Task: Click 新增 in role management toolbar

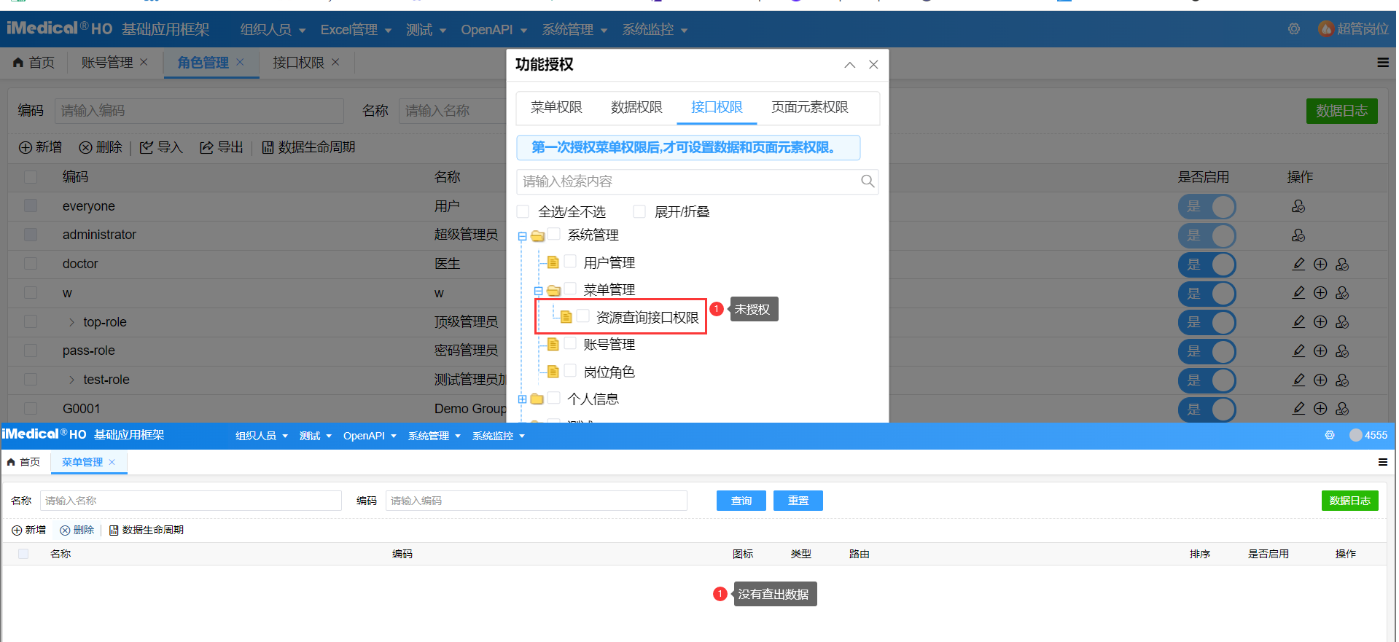Action: [40, 147]
